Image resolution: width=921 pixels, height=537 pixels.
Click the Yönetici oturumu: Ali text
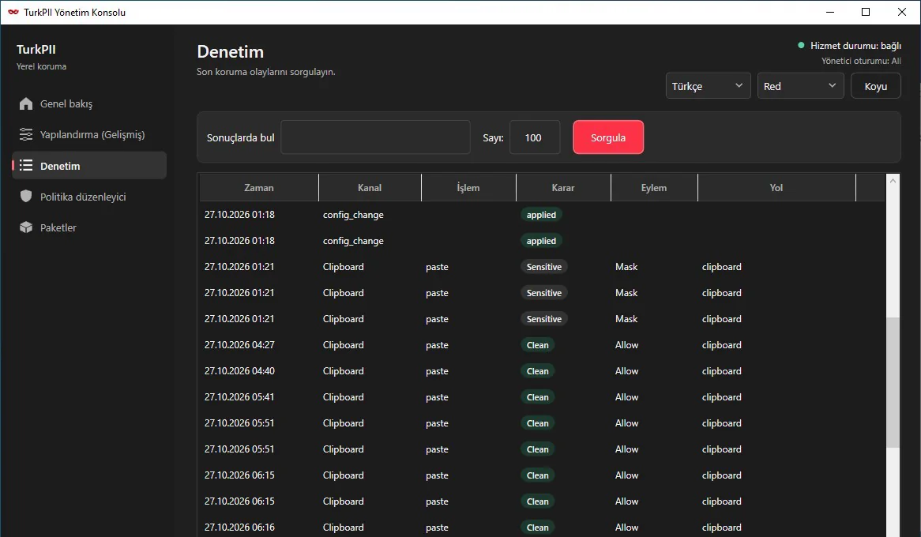tap(861, 61)
